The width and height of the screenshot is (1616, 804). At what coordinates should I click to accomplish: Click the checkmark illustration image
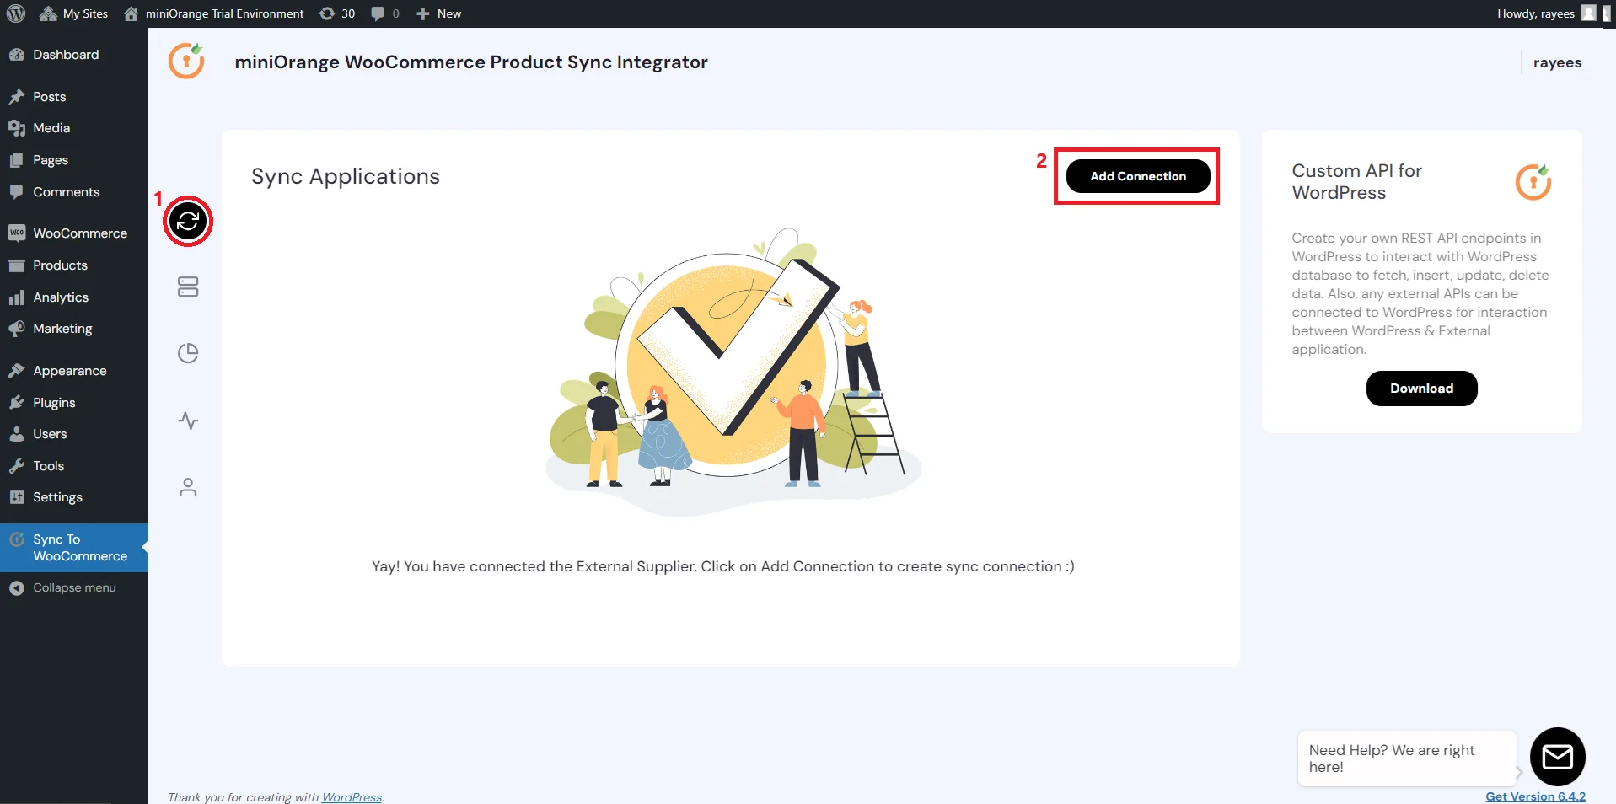click(x=733, y=372)
